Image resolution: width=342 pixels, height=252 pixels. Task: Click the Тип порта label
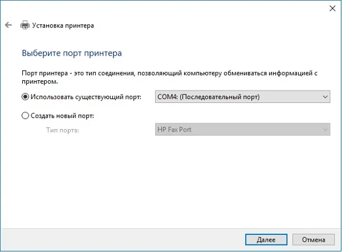pyautogui.click(x=62, y=130)
